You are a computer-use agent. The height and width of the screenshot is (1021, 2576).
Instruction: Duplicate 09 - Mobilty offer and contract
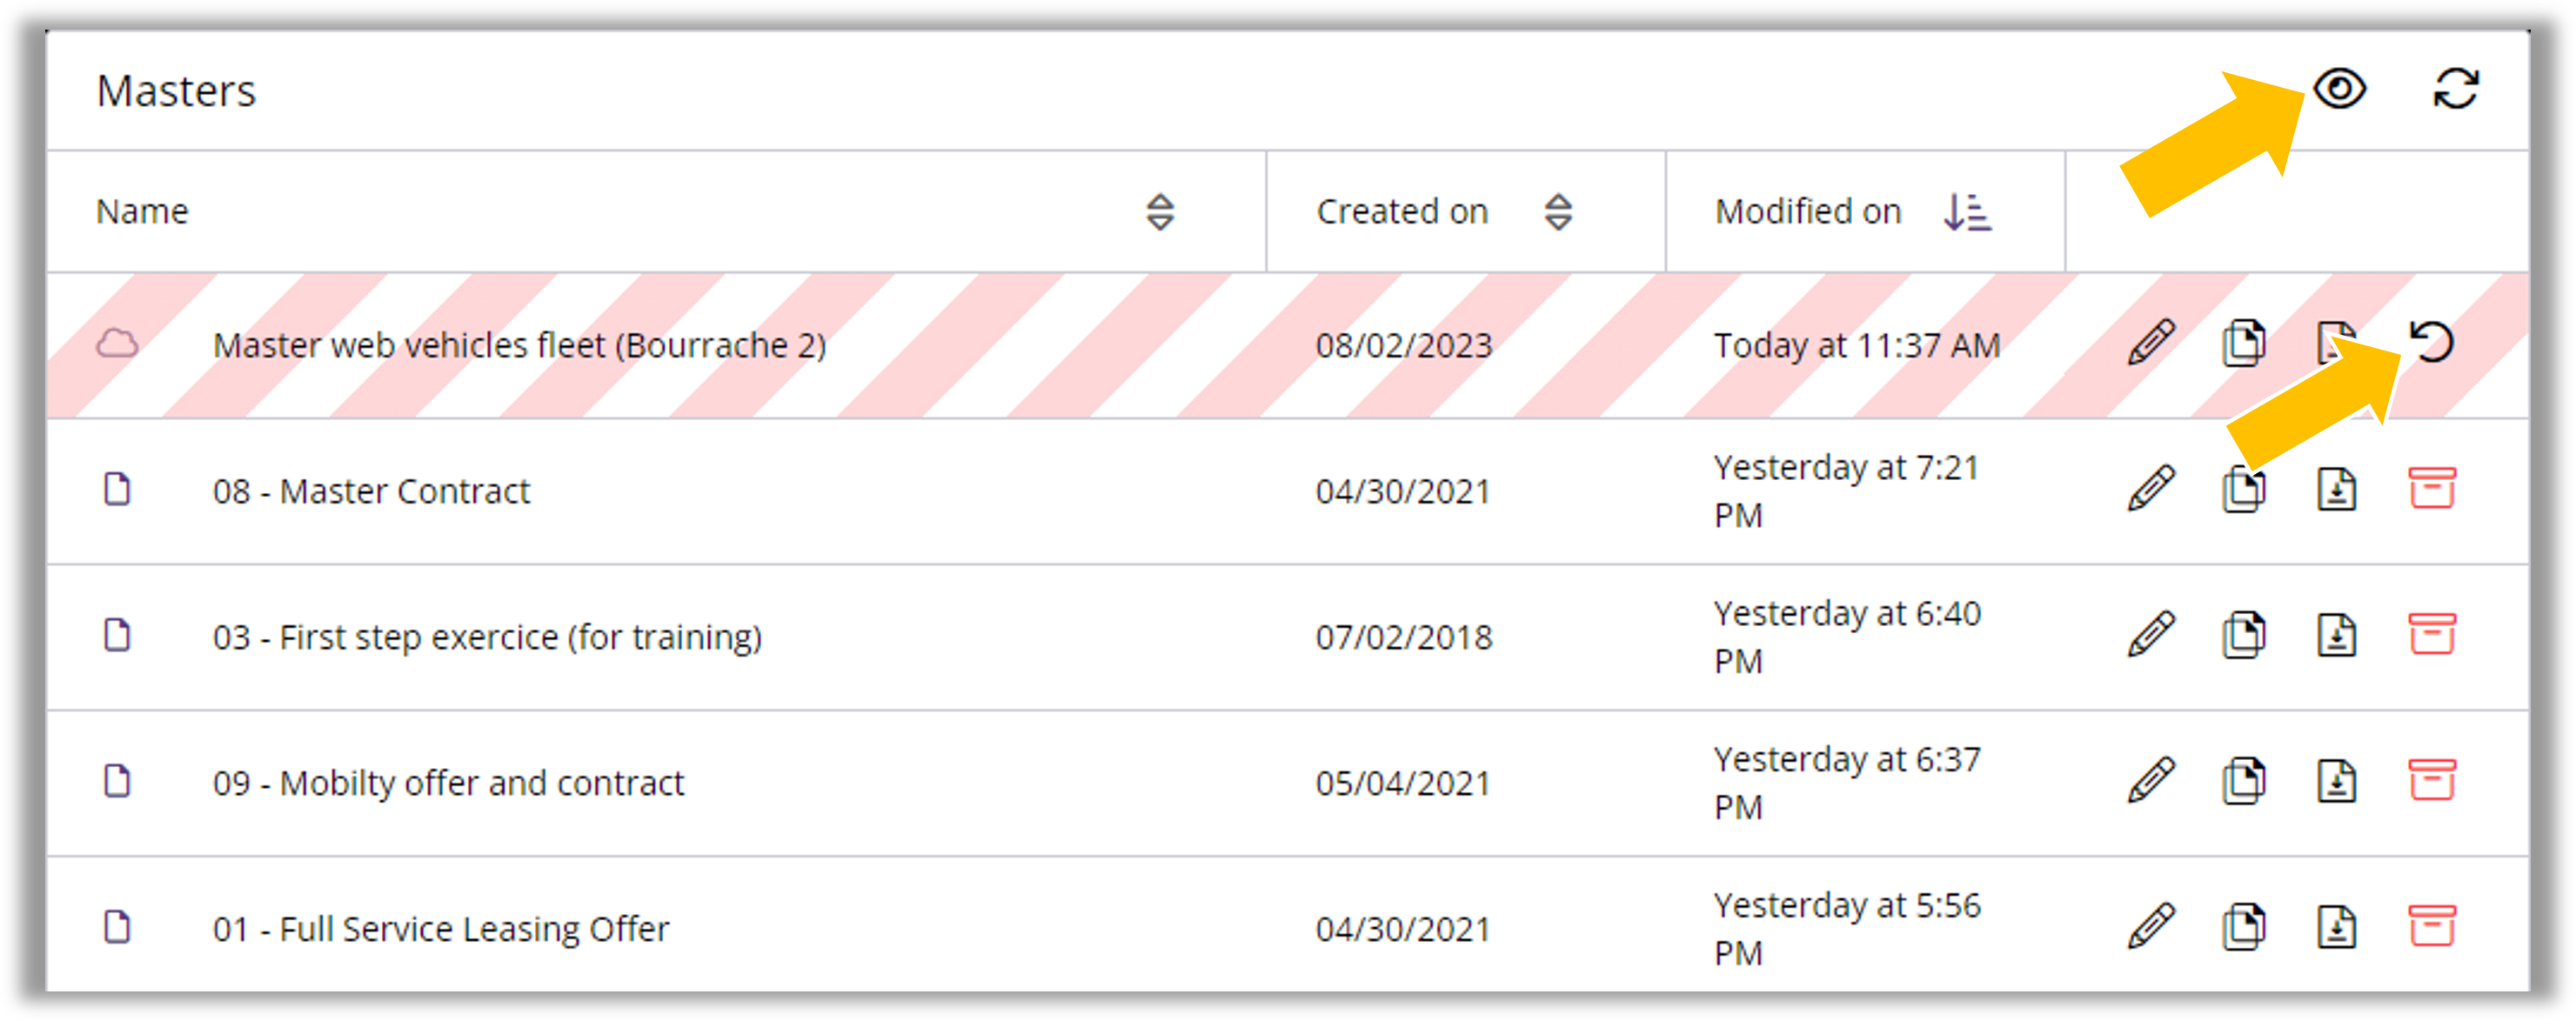point(2243,781)
